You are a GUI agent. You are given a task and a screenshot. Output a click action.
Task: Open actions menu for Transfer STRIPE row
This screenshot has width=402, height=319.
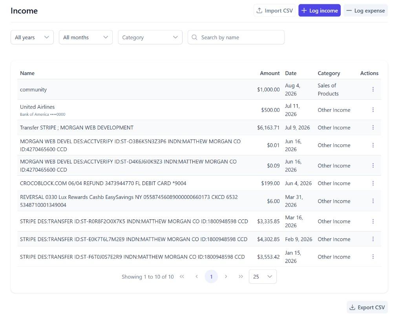point(373,128)
